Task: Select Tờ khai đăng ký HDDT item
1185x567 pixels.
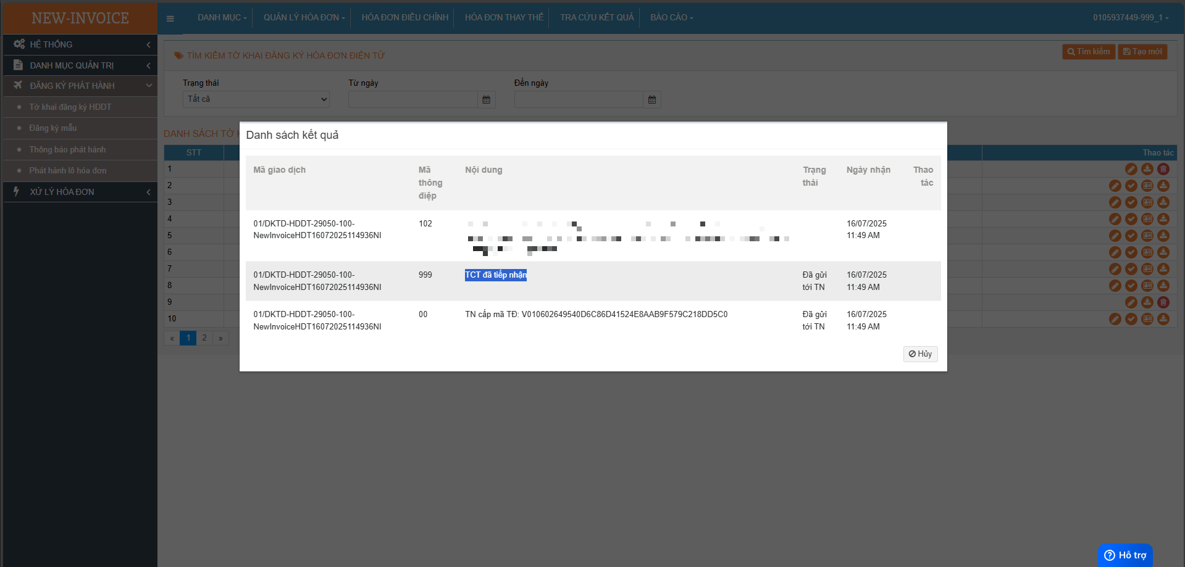Action: 70,107
